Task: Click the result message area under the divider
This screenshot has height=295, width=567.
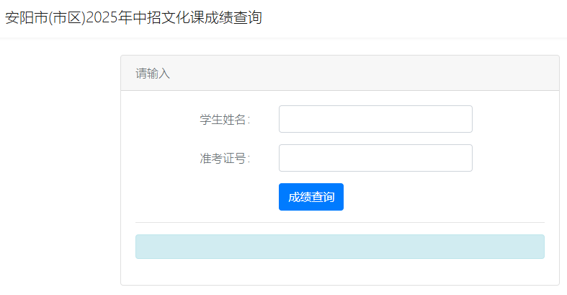Action: point(340,247)
